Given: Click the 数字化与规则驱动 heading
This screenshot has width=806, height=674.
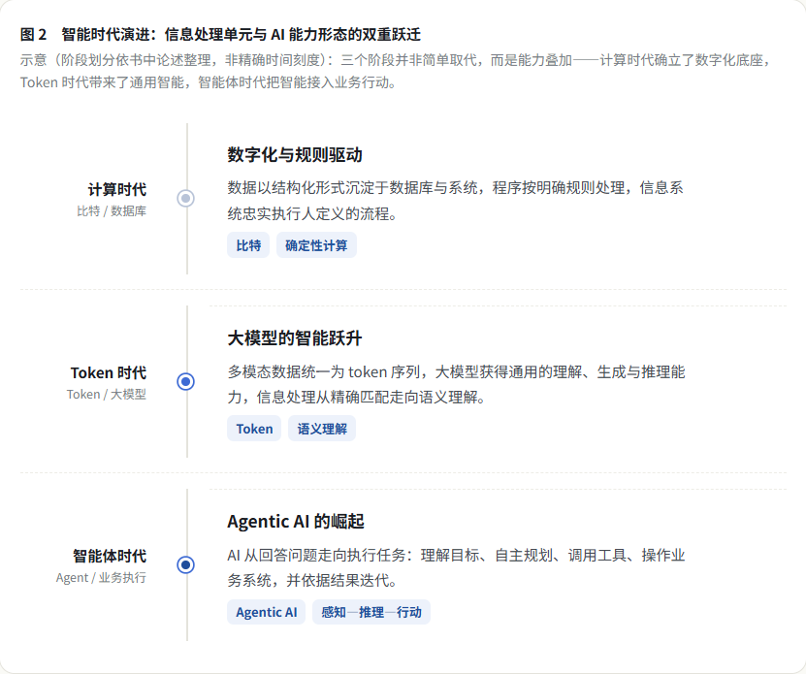Looking at the screenshot, I should tap(295, 155).
